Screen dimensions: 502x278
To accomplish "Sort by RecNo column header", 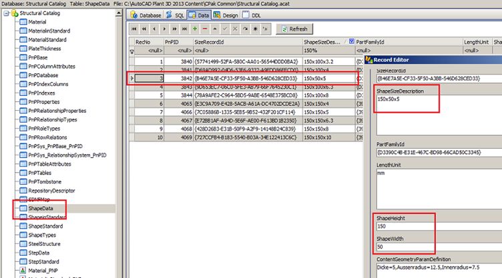I will point(149,42).
